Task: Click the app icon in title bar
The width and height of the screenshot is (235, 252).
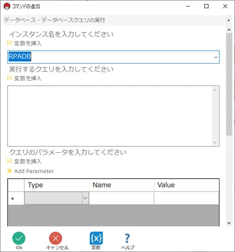Action: (x=7, y=7)
